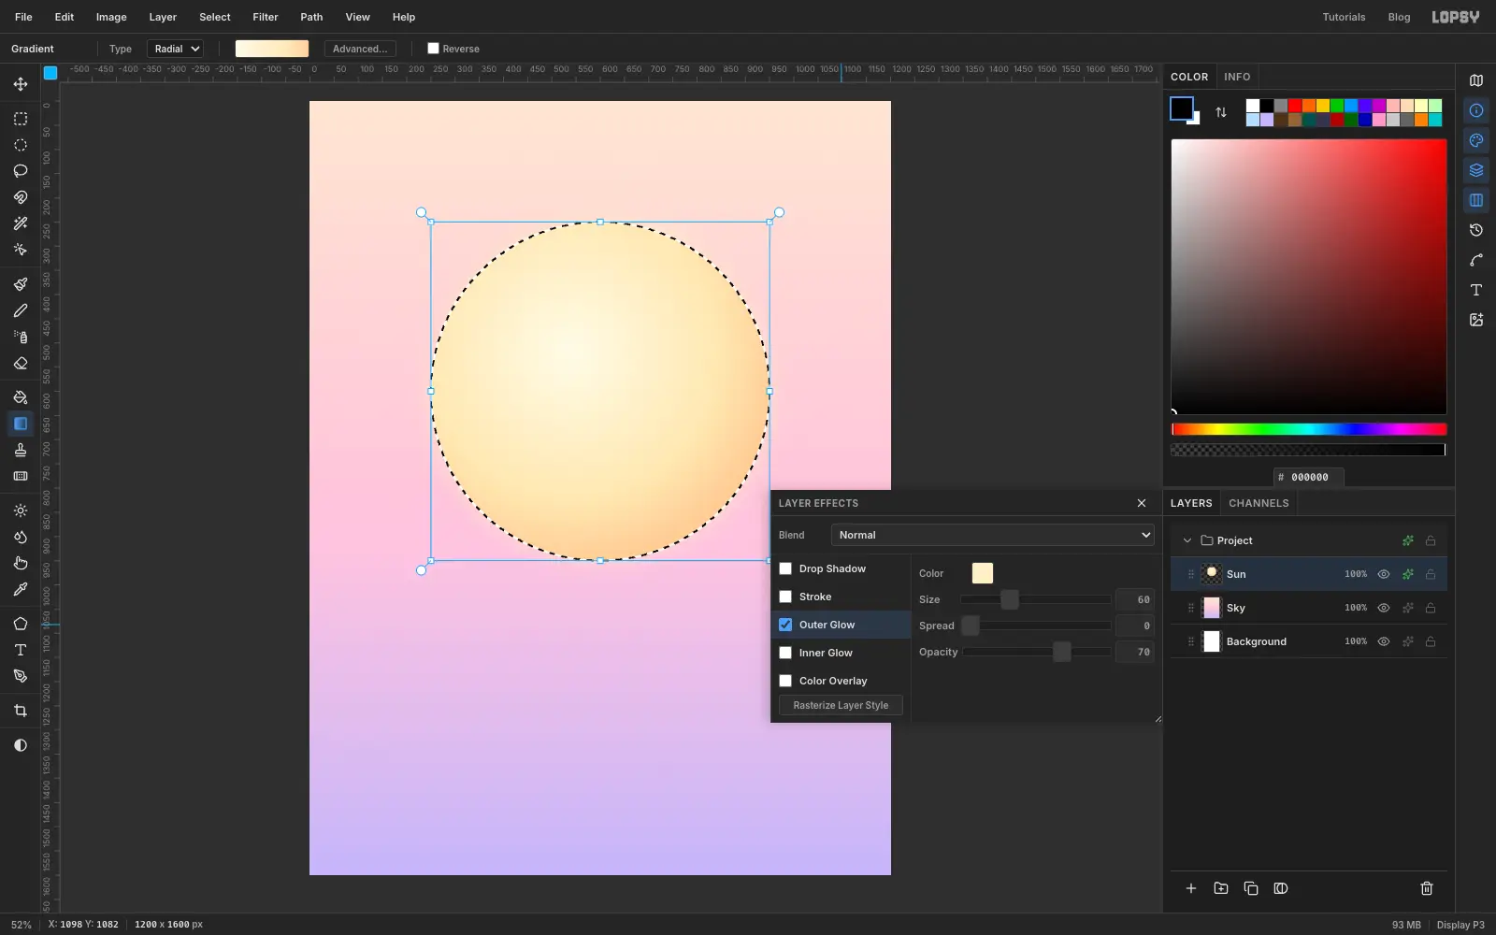Viewport: 1496px width, 935px height.
Task: Open the Tutorials link
Action: point(1344,17)
